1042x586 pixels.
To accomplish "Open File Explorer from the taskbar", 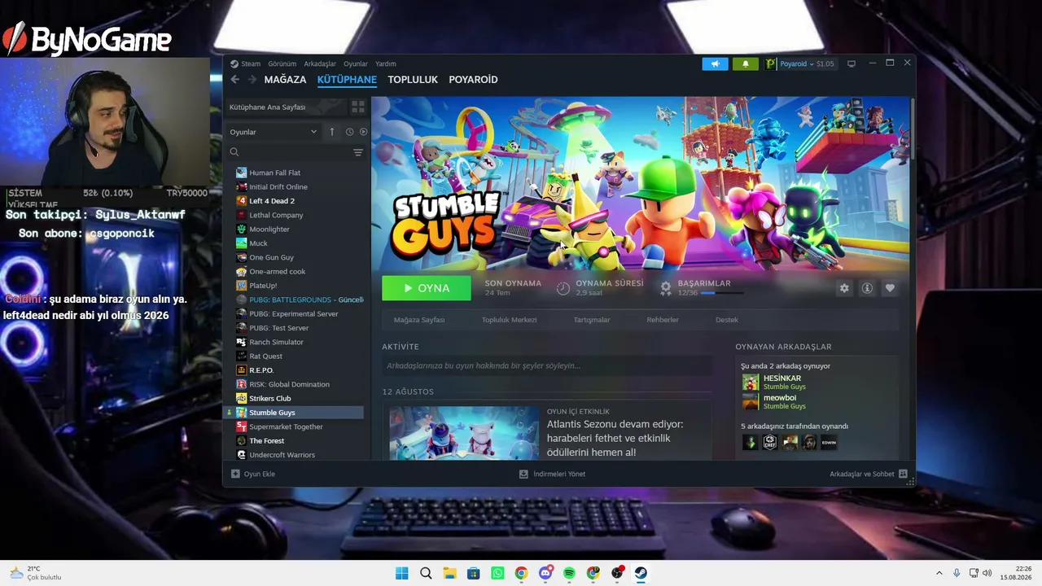I will (449, 573).
